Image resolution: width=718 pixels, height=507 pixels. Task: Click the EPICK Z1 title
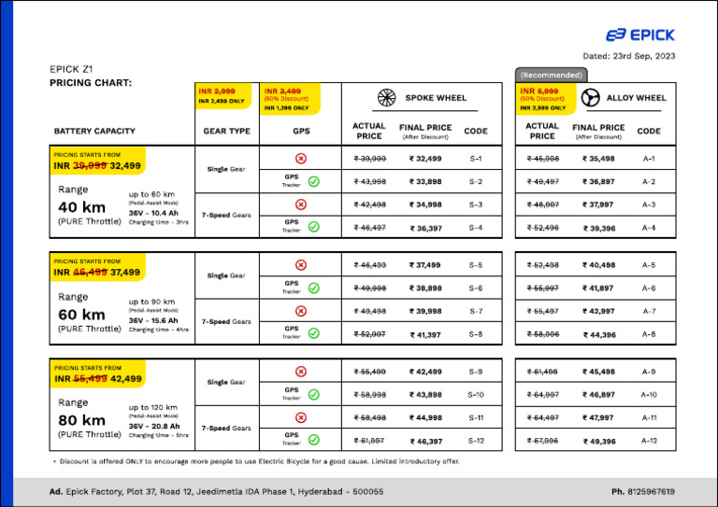tap(71, 69)
